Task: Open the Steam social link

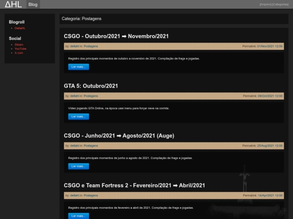Action: (19, 44)
